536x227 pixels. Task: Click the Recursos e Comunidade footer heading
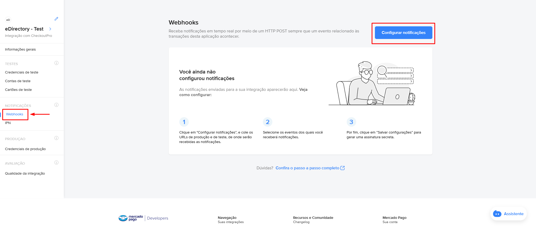point(313,218)
